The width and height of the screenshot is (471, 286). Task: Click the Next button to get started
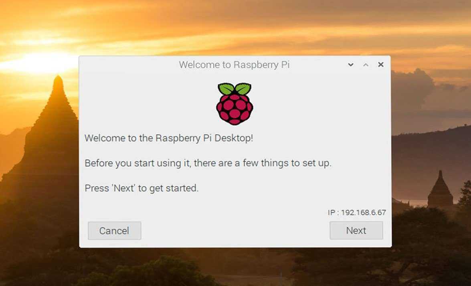tap(356, 230)
